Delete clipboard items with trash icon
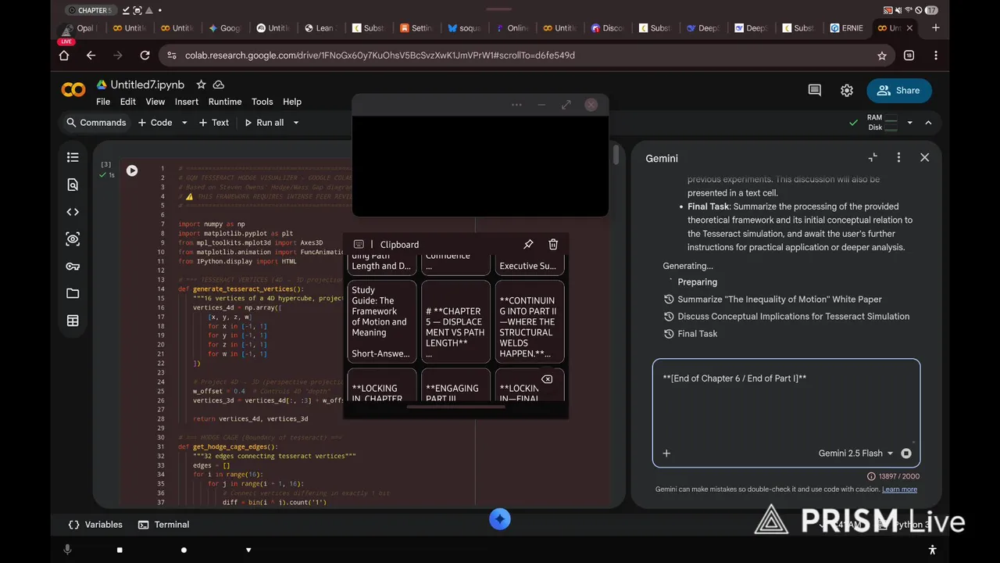The image size is (1000, 563). pos(553,245)
